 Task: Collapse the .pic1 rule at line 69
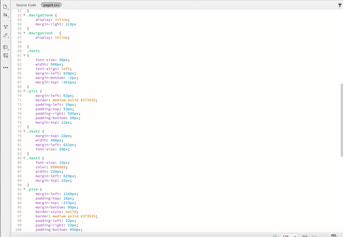[24, 91]
